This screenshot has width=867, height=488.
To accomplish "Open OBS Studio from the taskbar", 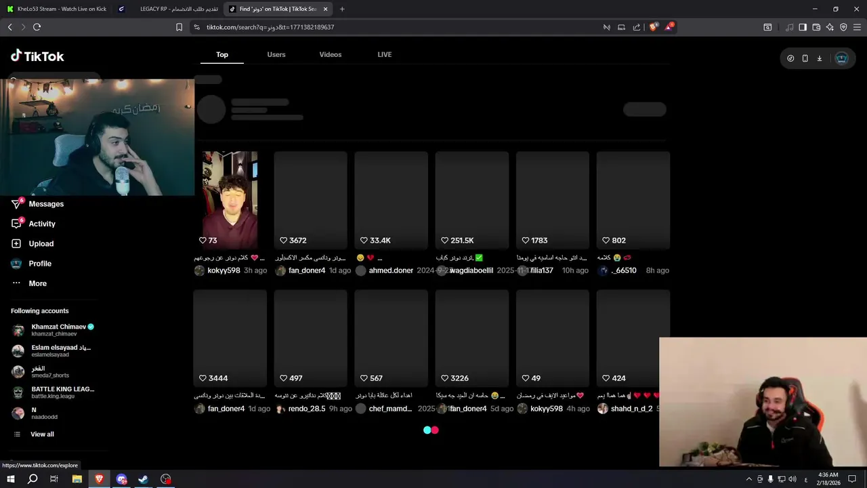I will (166, 479).
